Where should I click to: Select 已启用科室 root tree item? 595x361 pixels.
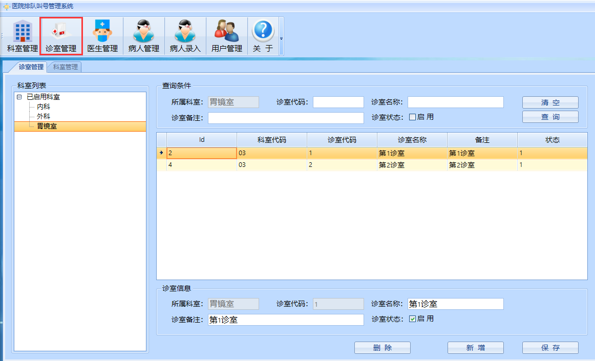pyautogui.click(x=43, y=97)
